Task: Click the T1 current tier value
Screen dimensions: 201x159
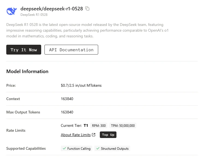Action: point(86,125)
